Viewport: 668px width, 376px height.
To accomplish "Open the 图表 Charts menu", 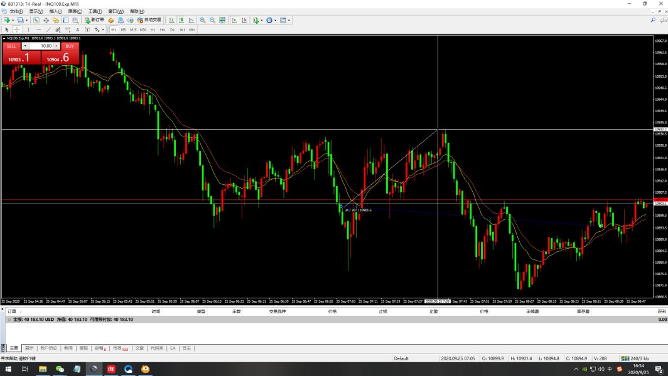I will 75,11.
